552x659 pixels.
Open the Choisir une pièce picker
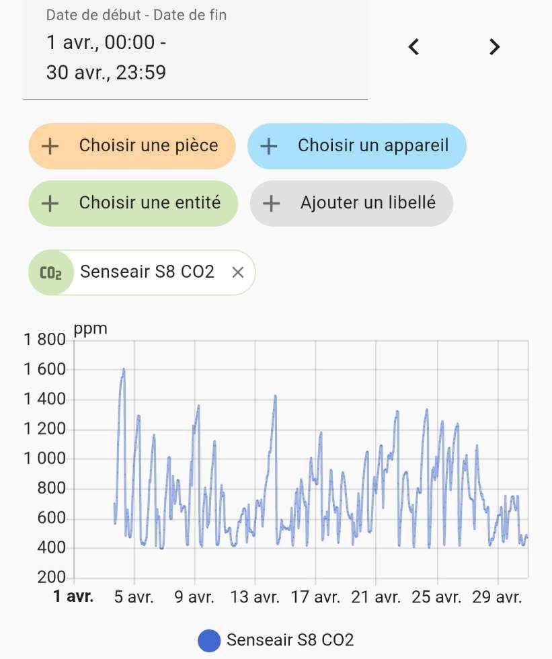(148, 146)
